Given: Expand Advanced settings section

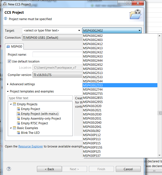Looking at the screenshot, I should (x=8, y=84).
